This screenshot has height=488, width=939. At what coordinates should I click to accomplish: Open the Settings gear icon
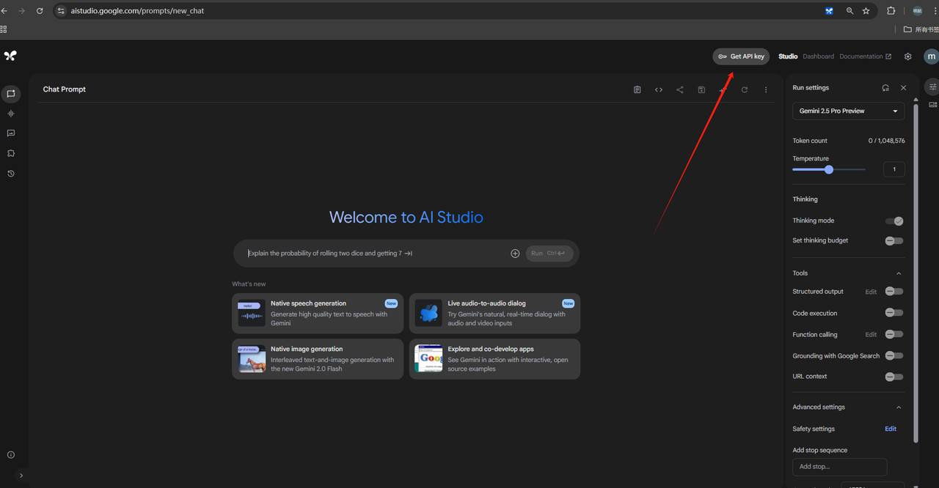point(908,56)
